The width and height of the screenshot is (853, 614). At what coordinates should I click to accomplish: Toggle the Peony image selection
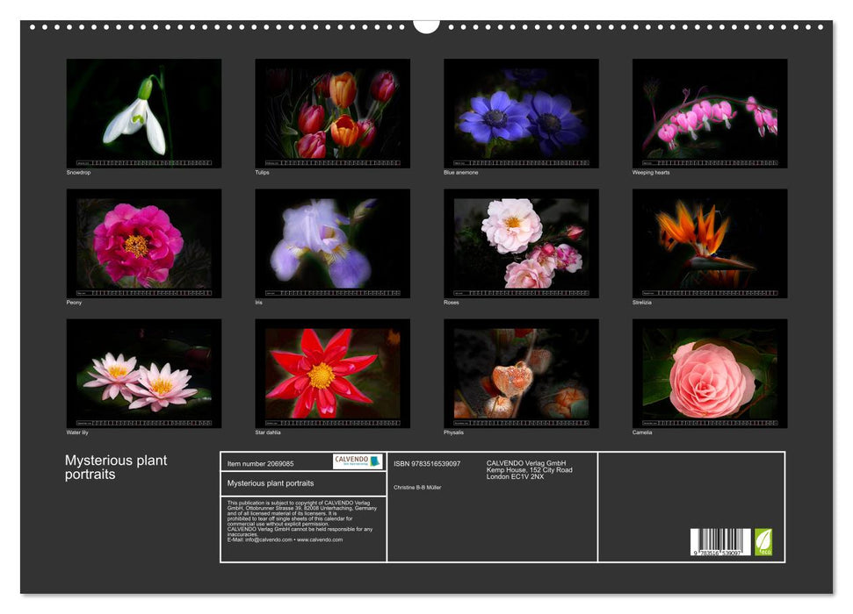pyautogui.click(x=145, y=242)
